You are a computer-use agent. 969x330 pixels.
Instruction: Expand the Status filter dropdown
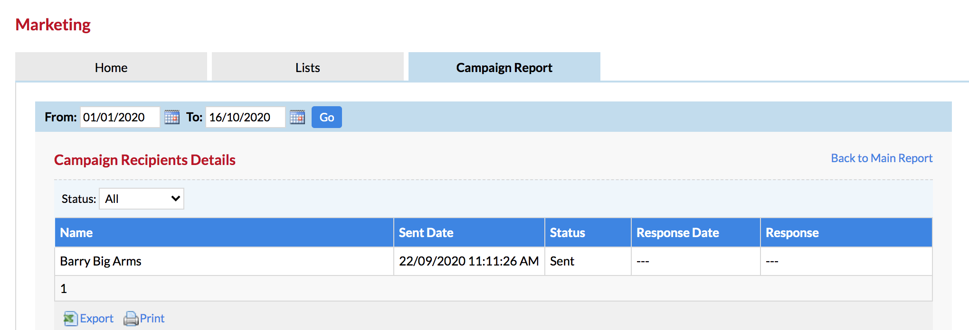pyautogui.click(x=142, y=199)
